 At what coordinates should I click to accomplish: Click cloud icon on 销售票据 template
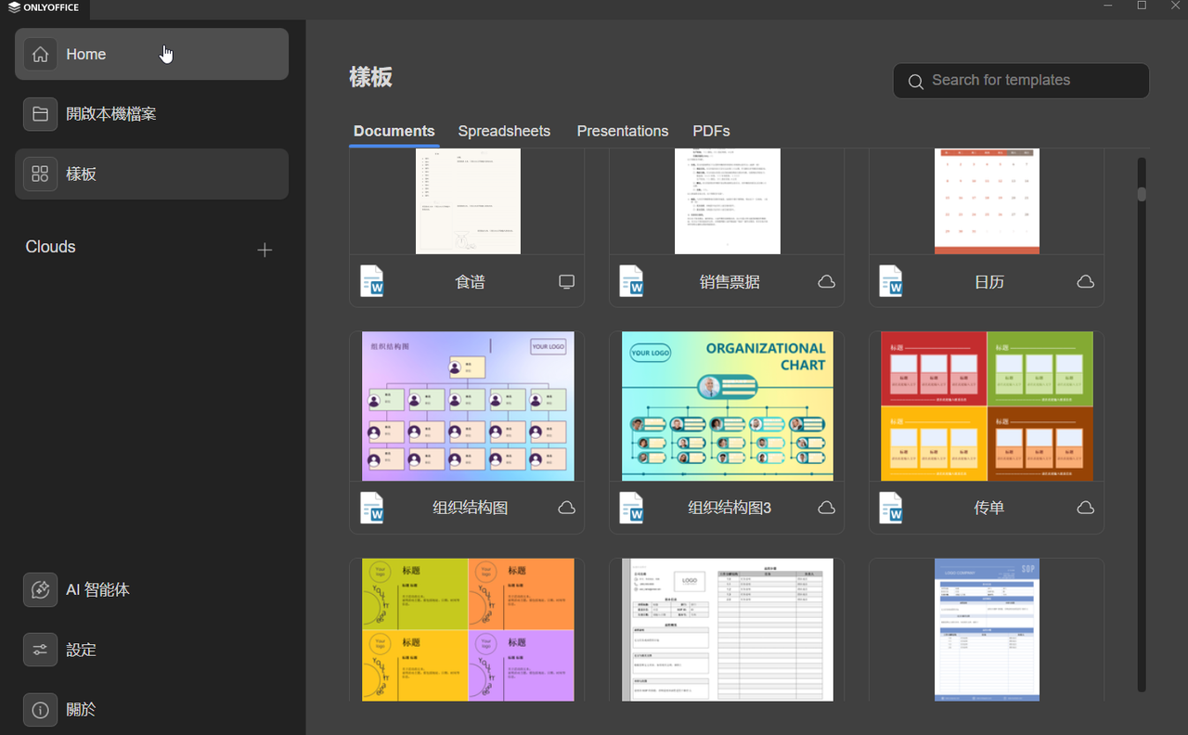[826, 282]
